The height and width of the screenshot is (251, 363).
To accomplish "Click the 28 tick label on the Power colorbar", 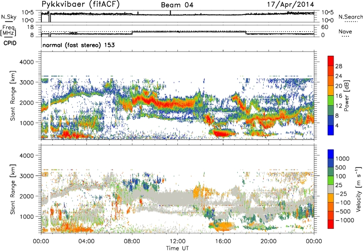I will pos(338,66).
